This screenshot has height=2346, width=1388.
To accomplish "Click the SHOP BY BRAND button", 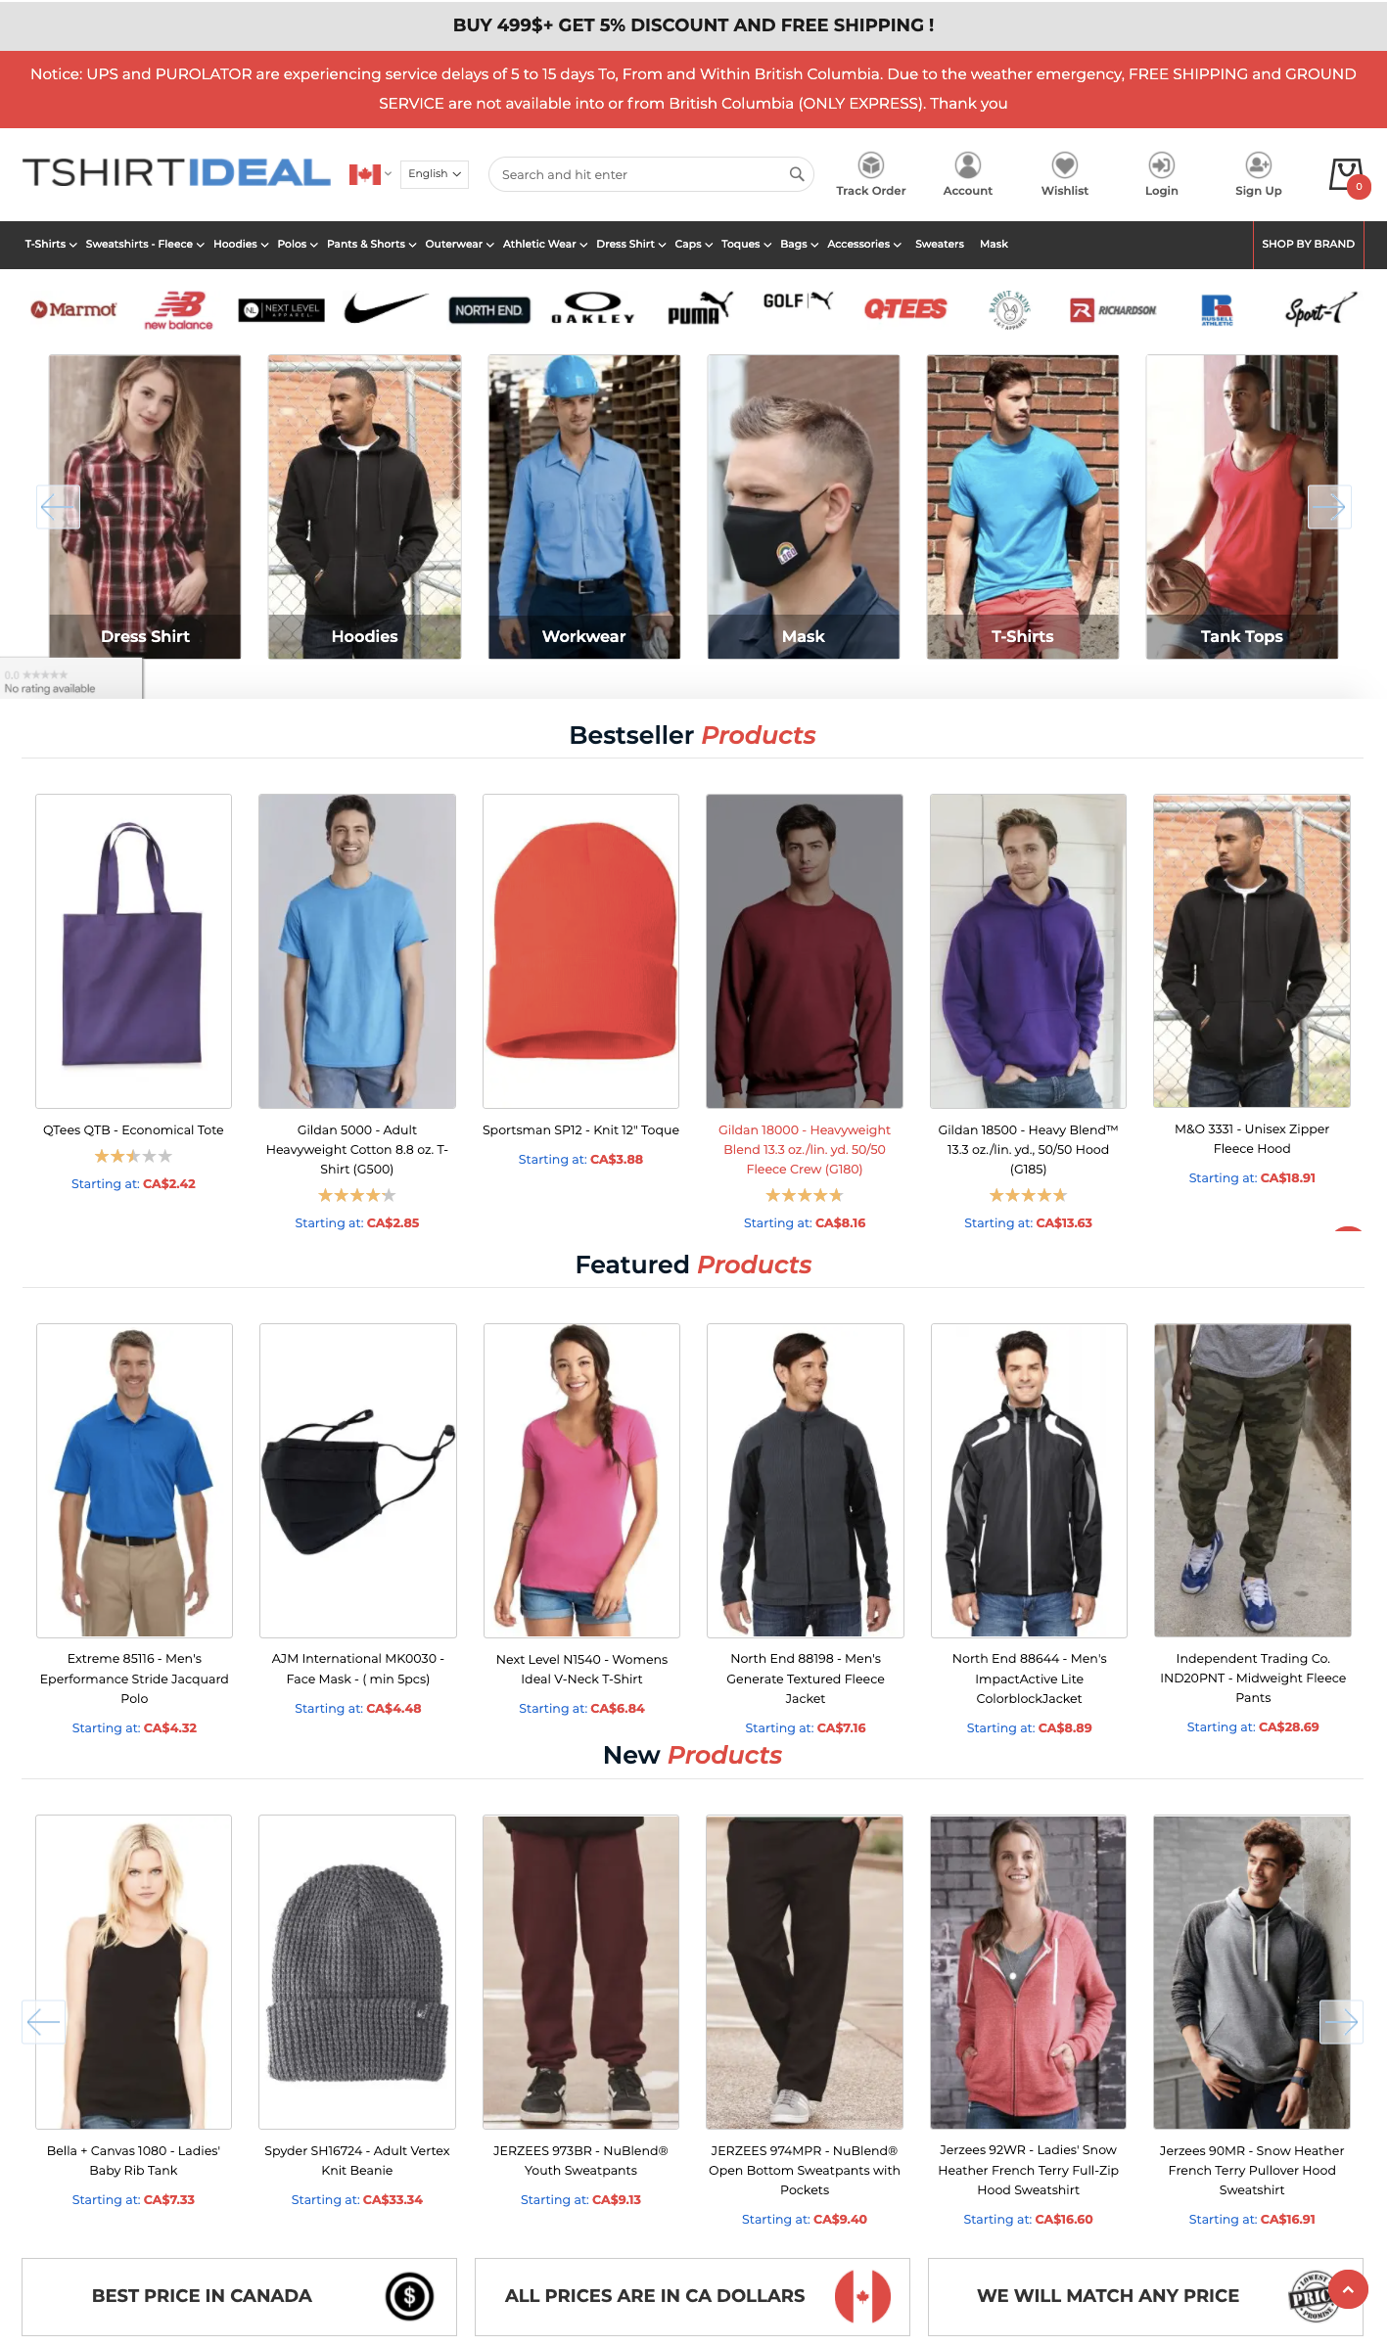I will coord(1308,244).
